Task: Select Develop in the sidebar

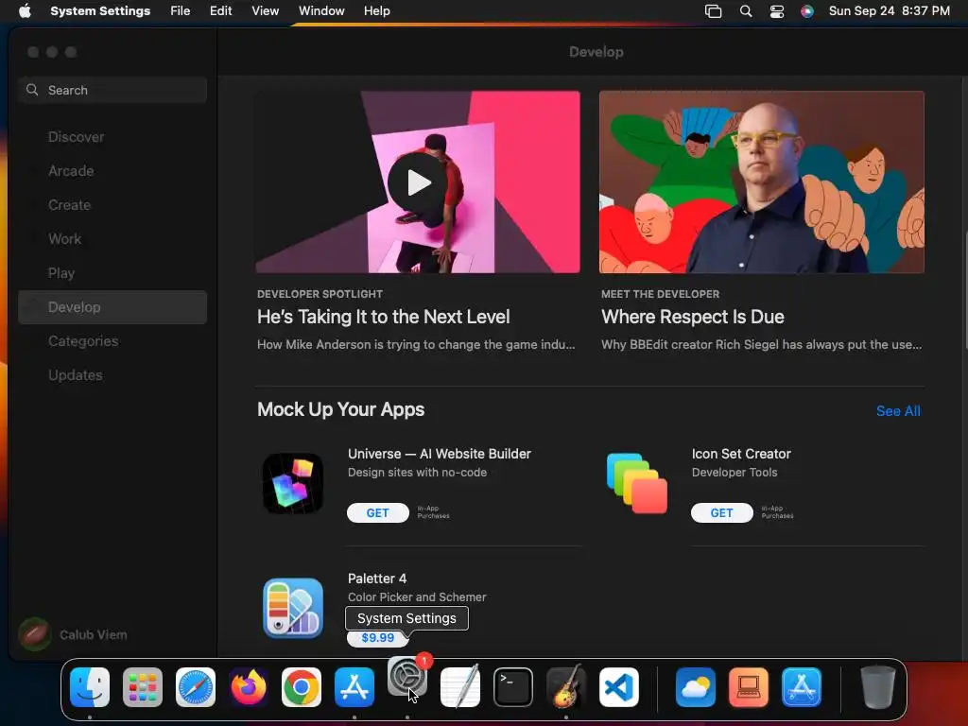Action: coord(112,307)
